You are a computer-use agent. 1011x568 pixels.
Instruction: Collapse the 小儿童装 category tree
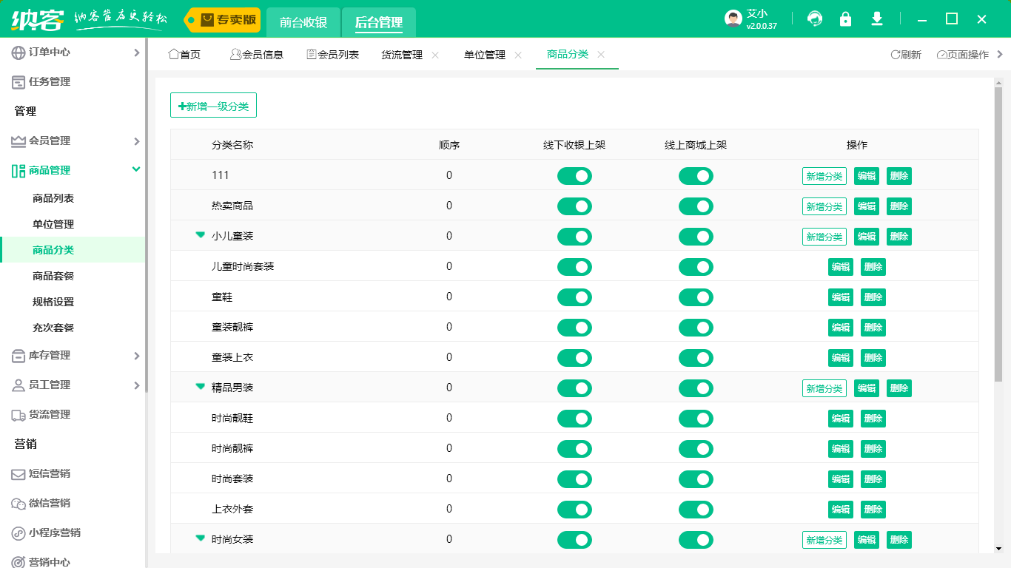(x=200, y=235)
